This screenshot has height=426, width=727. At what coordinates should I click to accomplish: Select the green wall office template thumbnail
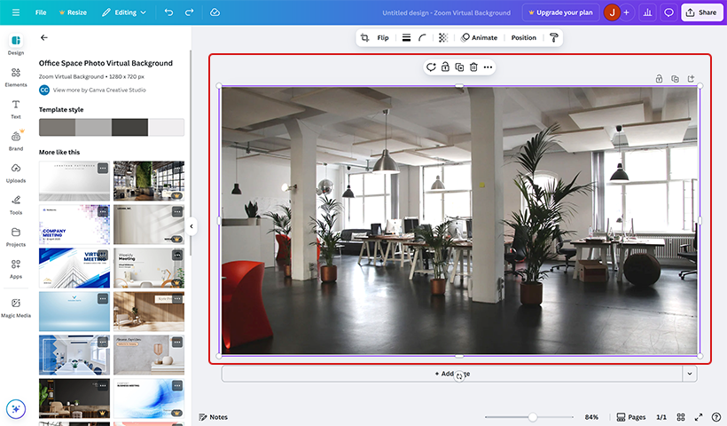click(149, 181)
